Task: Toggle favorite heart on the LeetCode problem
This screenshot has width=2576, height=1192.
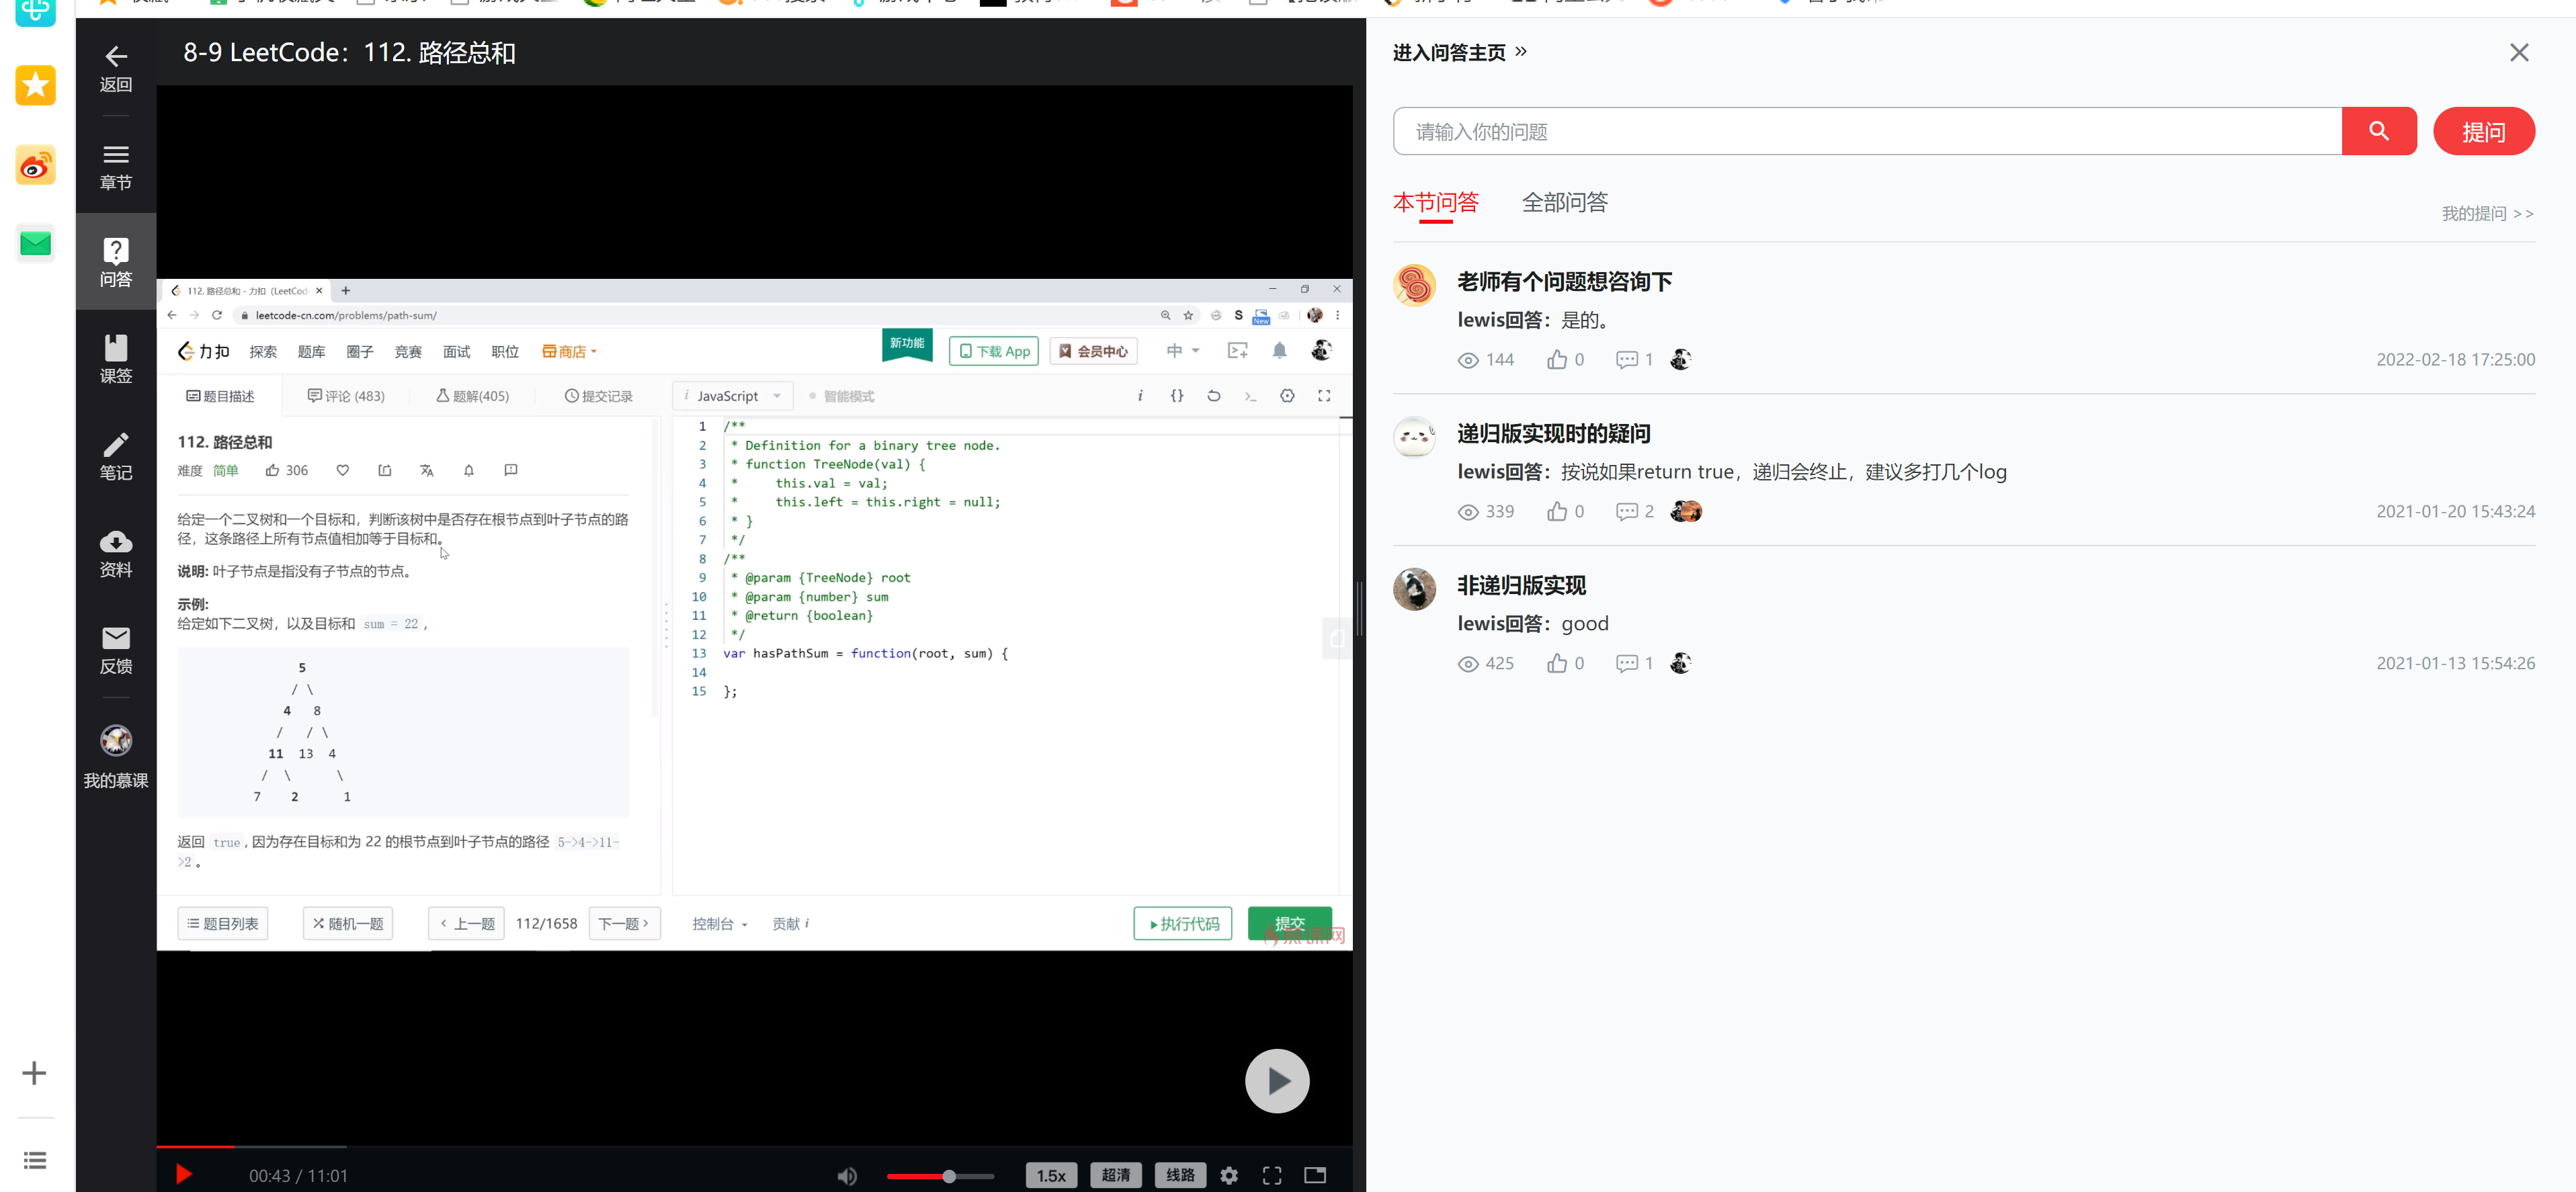Action: coord(342,470)
